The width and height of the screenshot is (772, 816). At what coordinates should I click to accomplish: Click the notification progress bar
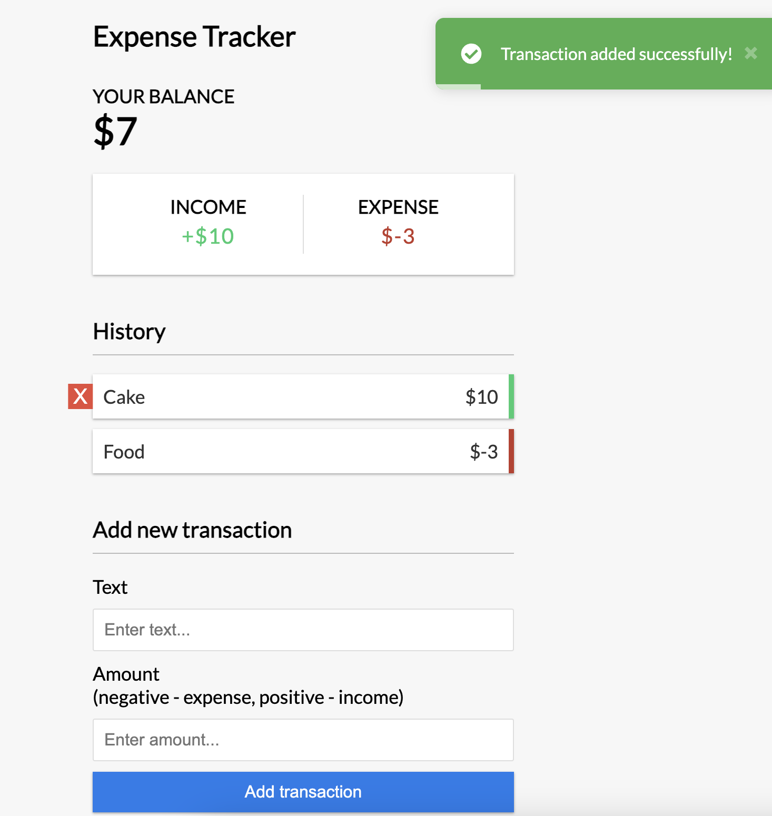459,87
